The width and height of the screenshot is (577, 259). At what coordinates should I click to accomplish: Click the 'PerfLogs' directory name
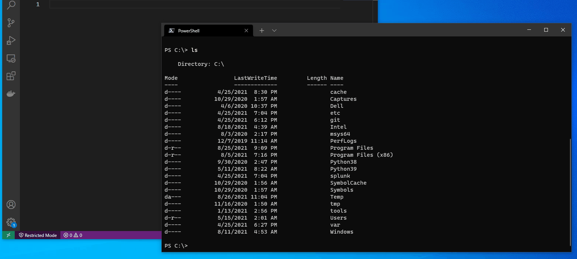click(344, 141)
